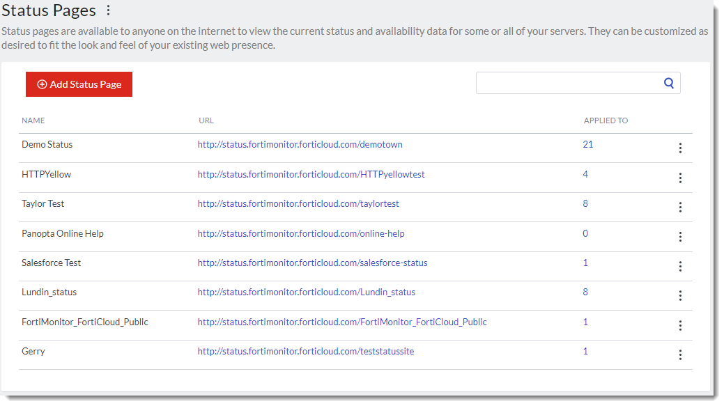Image resolution: width=724 pixels, height=406 pixels.
Task: Open the HTTPYellow row kebab menu
Action: 680,178
